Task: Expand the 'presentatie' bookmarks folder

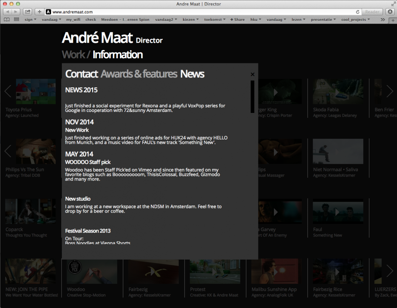Action: point(323,20)
